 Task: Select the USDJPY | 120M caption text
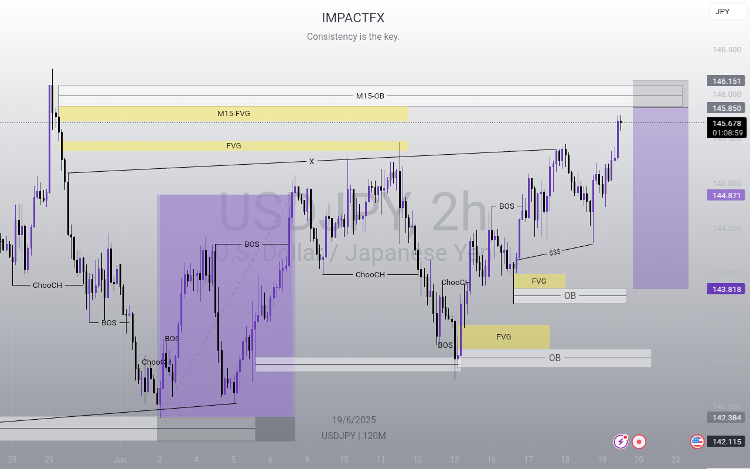tap(353, 436)
